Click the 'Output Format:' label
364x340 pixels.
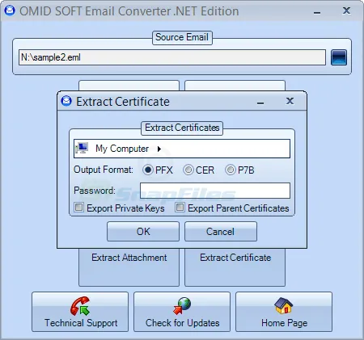click(104, 170)
